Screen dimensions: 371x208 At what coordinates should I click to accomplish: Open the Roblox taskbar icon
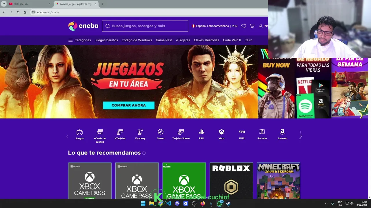(186, 203)
